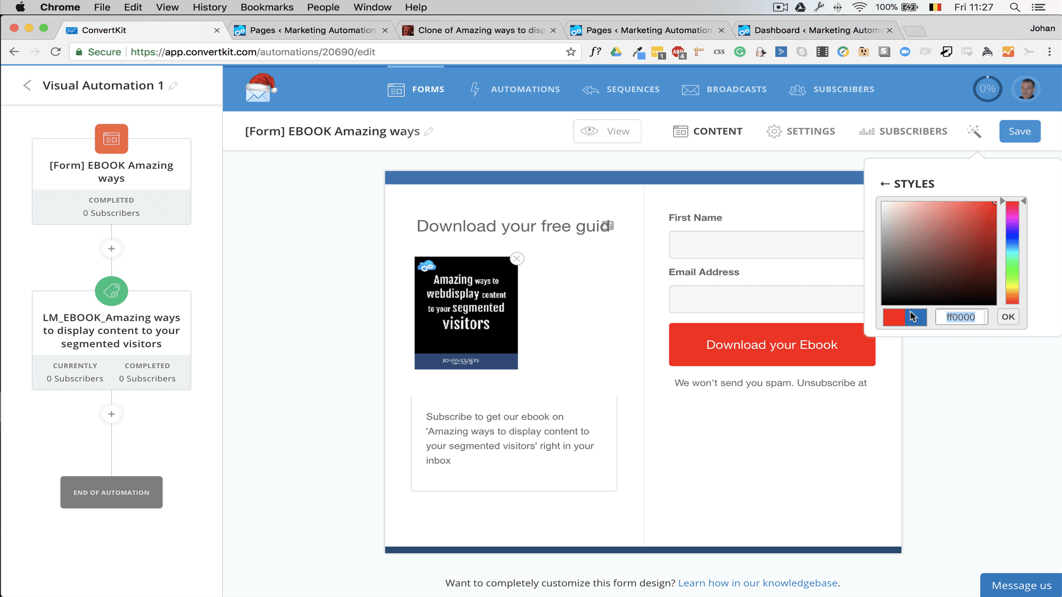
Task: Click the AUTOMATIONS navigation icon
Action: tap(473, 89)
